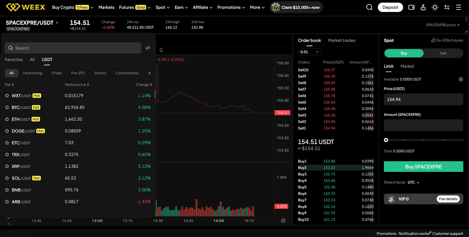This screenshot has height=237, width=469.
Task: Filter by Stocks category
Action: 100,73
